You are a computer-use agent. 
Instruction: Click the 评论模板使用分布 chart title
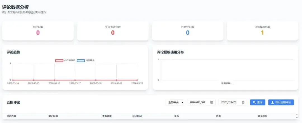(x=170, y=52)
